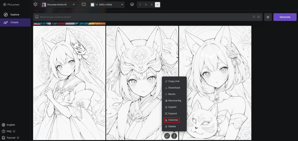Click the three-dot more options button
This screenshot has height=141, width=298.
(174, 136)
